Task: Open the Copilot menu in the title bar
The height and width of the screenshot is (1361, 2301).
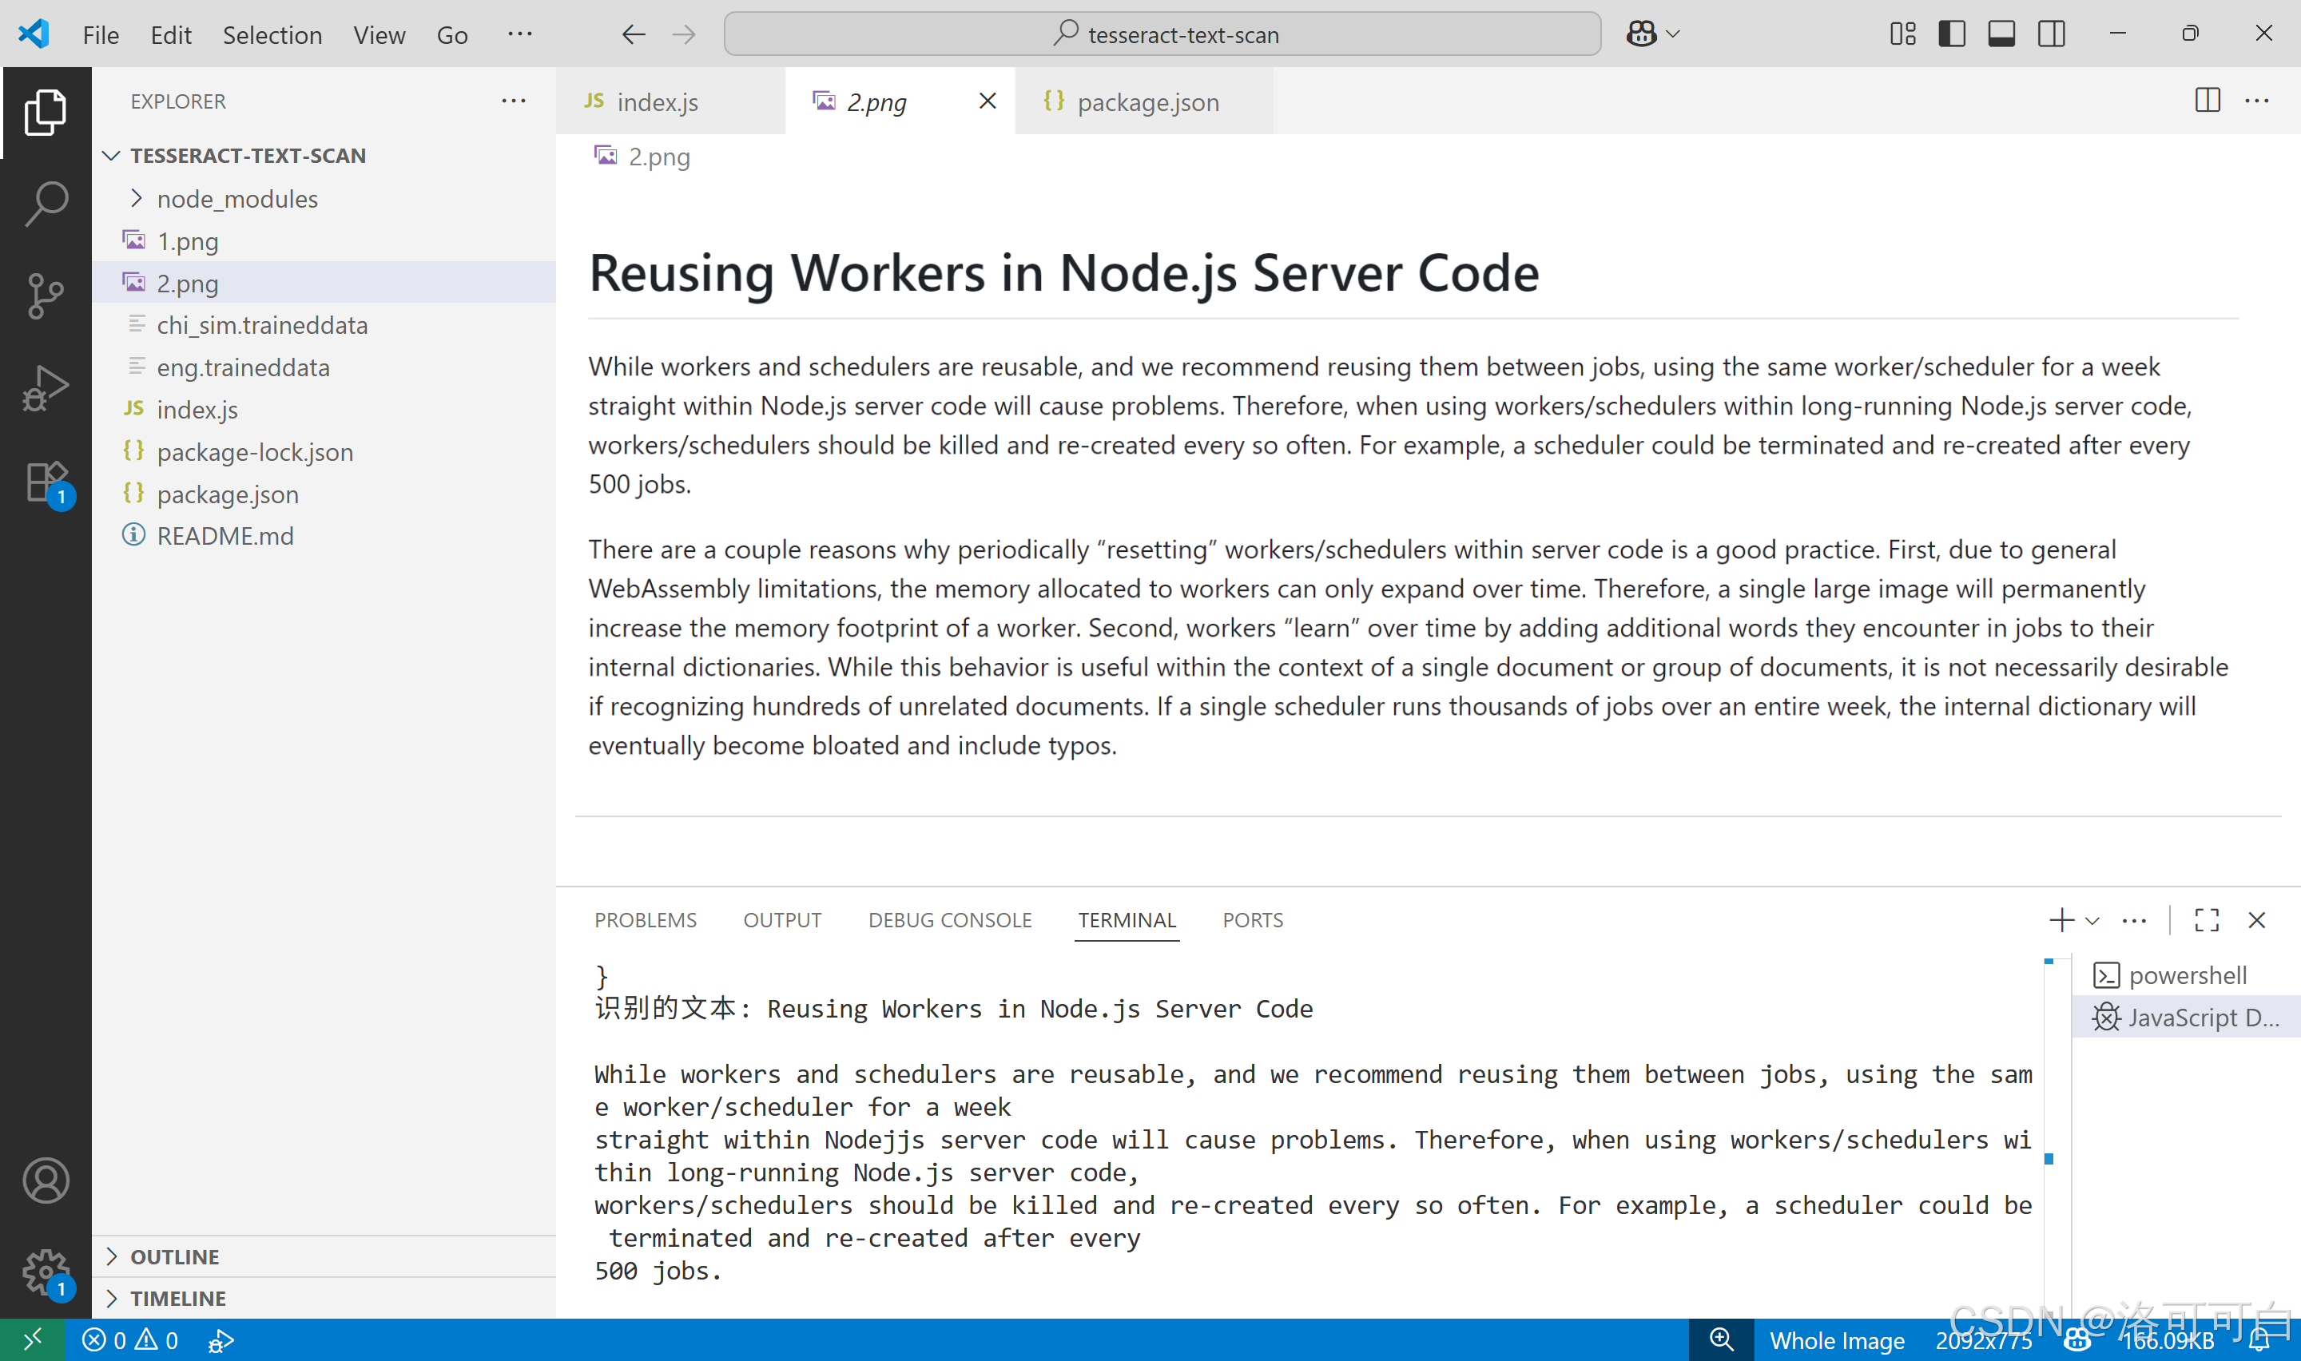Action: [x=1651, y=33]
